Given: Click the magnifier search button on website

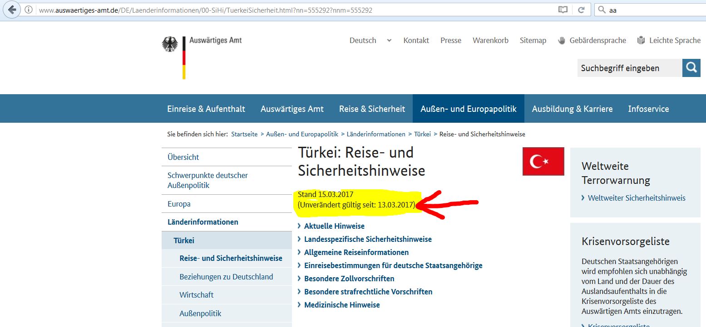Looking at the screenshot, I should click(x=691, y=68).
